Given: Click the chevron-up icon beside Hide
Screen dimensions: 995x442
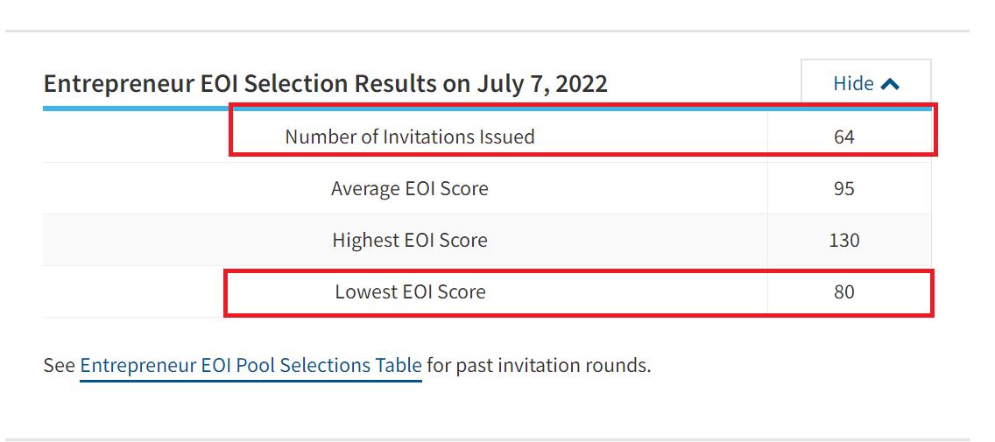Looking at the screenshot, I should click(891, 84).
